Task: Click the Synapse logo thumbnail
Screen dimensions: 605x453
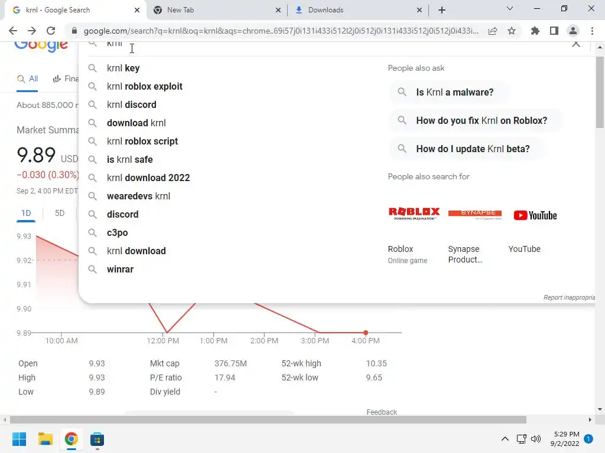Action: point(475,214)
